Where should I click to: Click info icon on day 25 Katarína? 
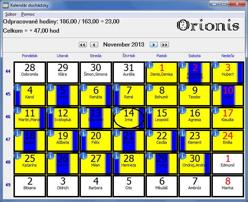[x=17, y=156]
